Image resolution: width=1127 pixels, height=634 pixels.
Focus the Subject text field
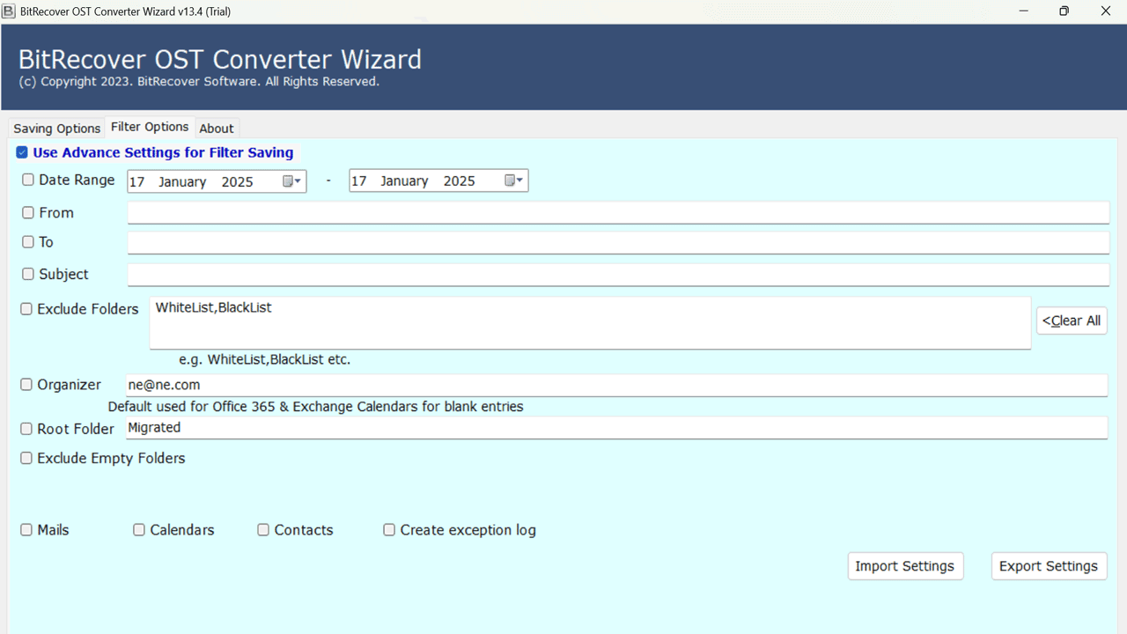click(618, 275)
